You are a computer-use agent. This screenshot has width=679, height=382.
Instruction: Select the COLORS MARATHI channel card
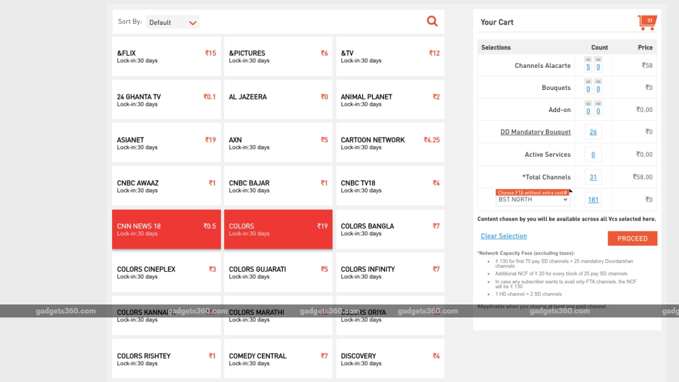pos(278,315)
